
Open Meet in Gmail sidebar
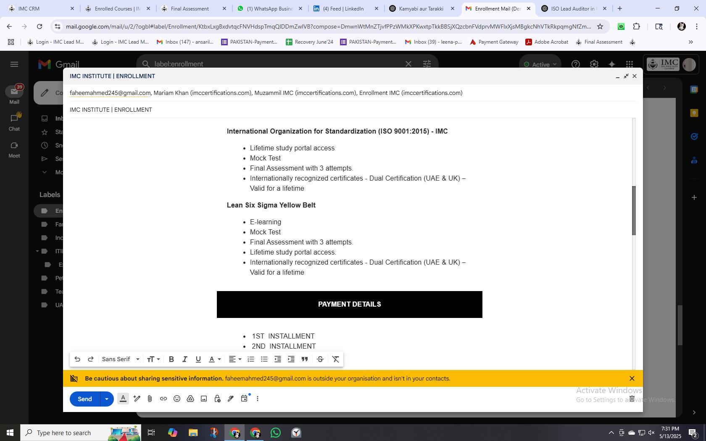(14, 149)
